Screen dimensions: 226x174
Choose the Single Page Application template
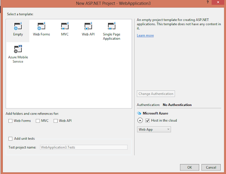(112, 31)
